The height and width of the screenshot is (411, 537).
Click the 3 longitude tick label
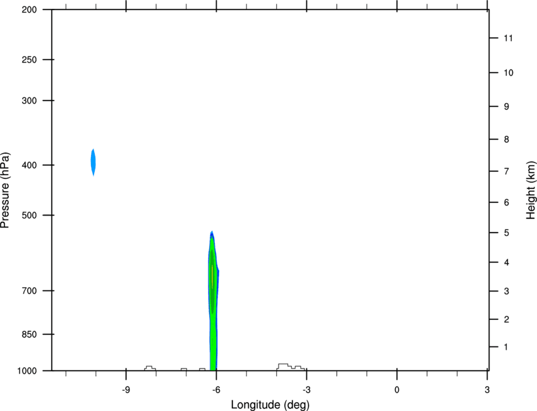coord(487,390)
